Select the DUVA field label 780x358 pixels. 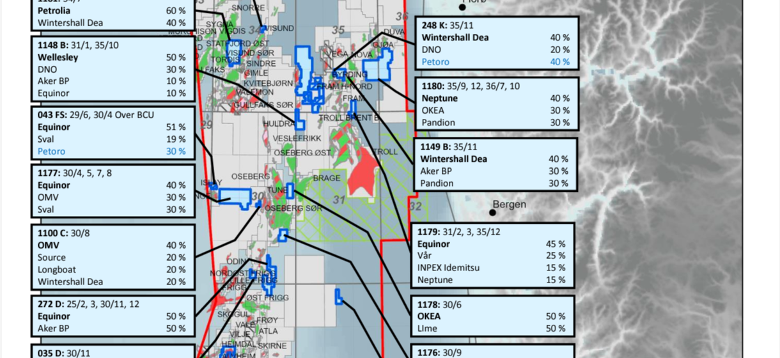[x=394, y=31]
